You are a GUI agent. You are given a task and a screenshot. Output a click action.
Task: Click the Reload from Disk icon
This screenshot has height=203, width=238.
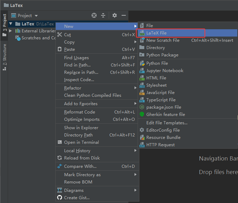[60, 158]
